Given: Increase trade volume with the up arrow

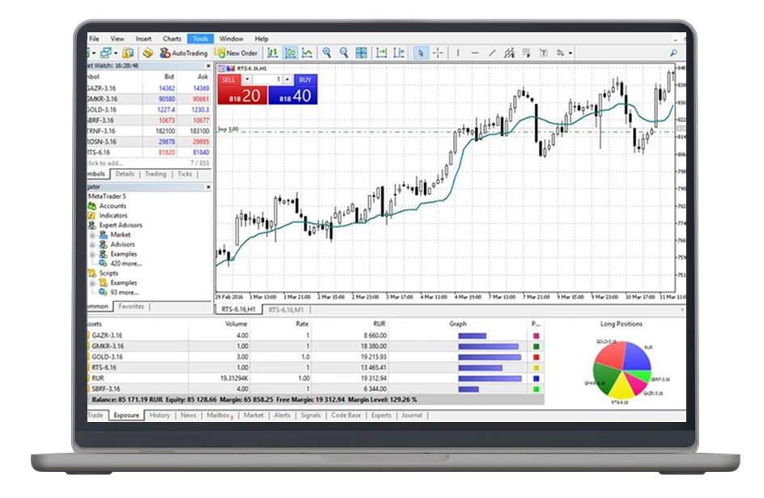Looking at the screenshot, I should pyautogui.click(x=287, y=79).
